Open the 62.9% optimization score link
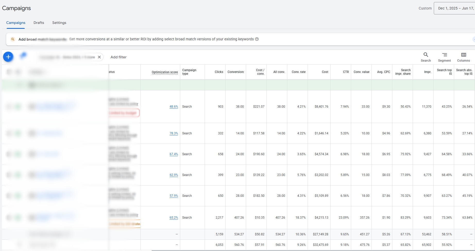475x251 pixels. pyautogui.click(x=174, y=175)
